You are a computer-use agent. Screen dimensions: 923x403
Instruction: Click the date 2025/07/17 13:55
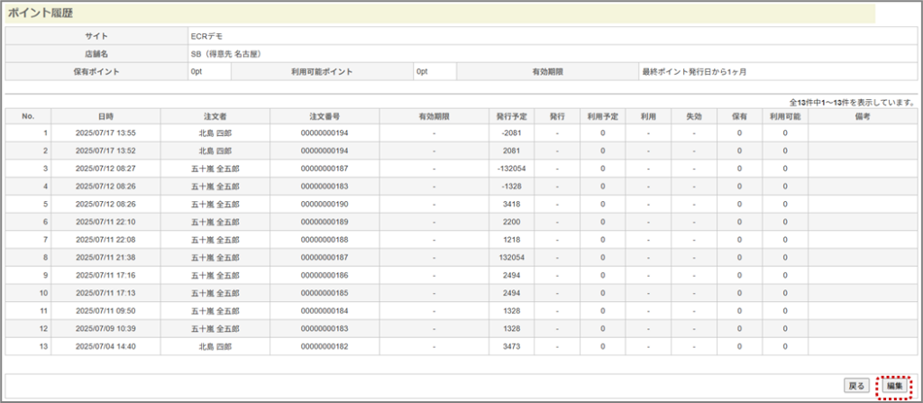click(105, 133)
